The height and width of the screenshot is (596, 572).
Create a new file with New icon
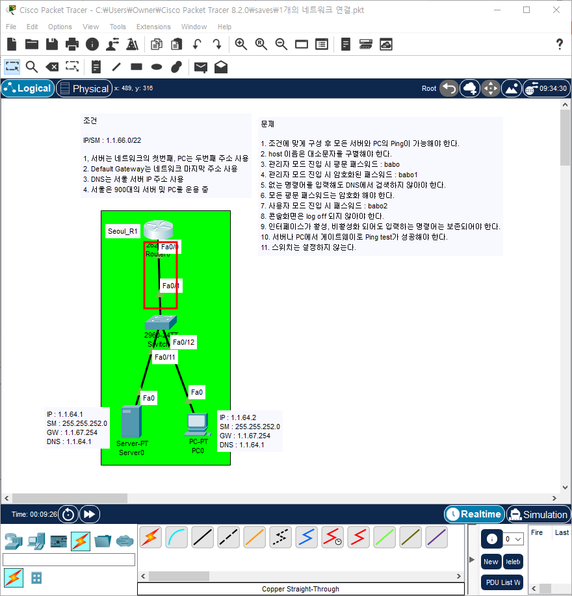pos(12,44)
